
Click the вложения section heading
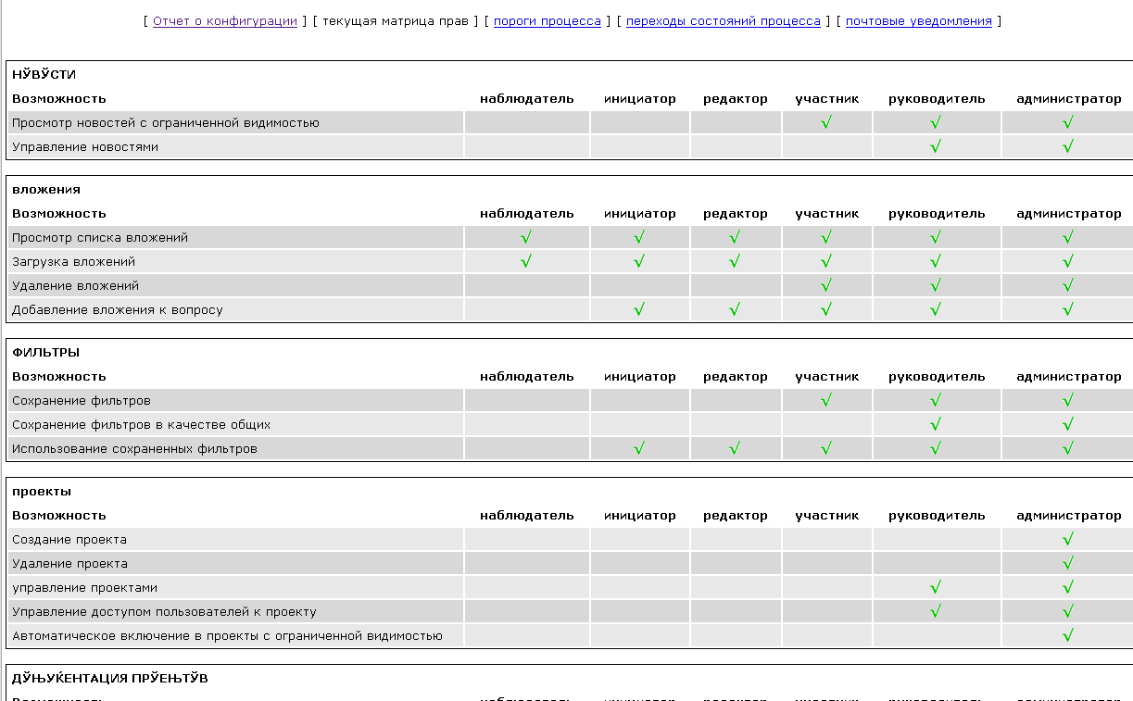coord(46,189)
